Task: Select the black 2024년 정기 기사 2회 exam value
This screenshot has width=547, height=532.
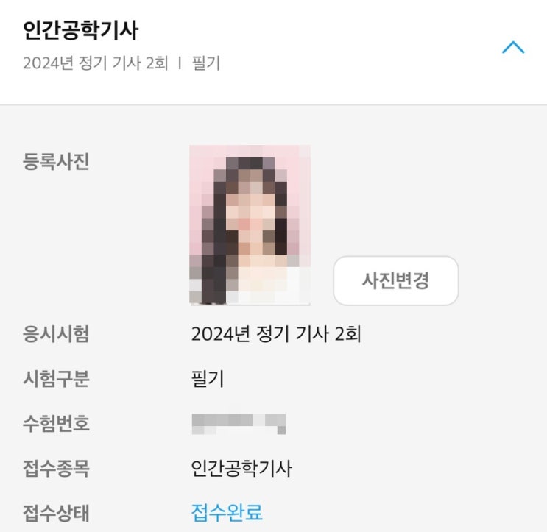Action: [276, 334]
